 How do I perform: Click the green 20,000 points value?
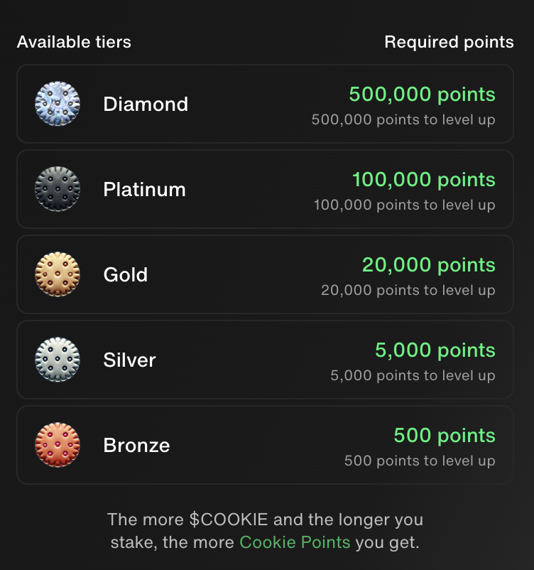tap(429, 265)
